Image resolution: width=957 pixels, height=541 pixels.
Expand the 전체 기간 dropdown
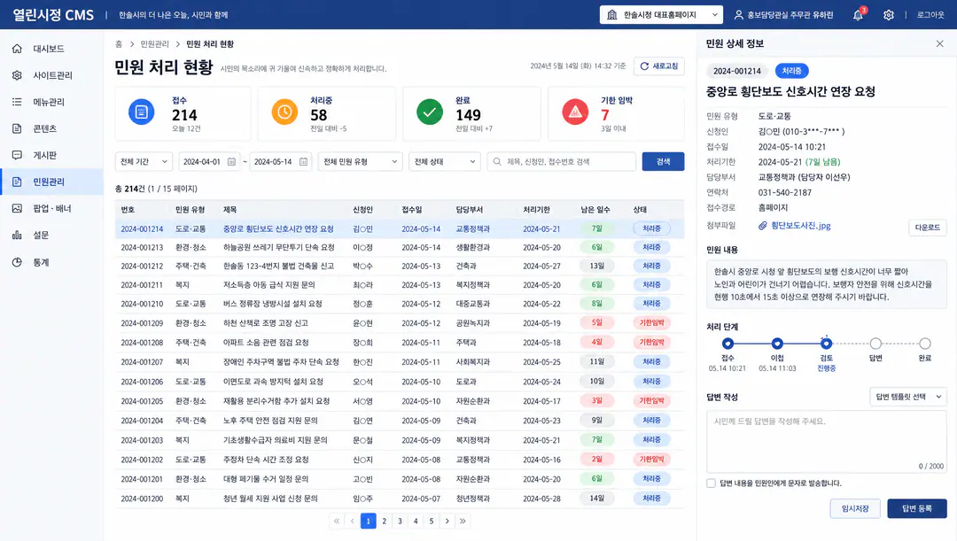(x=144, y=162)
